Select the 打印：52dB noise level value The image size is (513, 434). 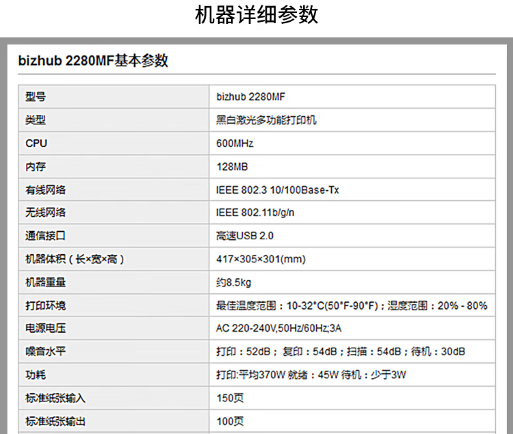pyautogui.click(x=341, y=352)
